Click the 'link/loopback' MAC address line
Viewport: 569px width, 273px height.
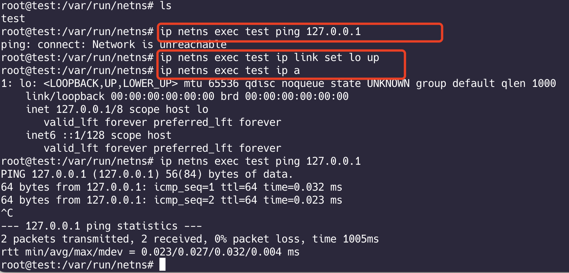click(187, 96)
